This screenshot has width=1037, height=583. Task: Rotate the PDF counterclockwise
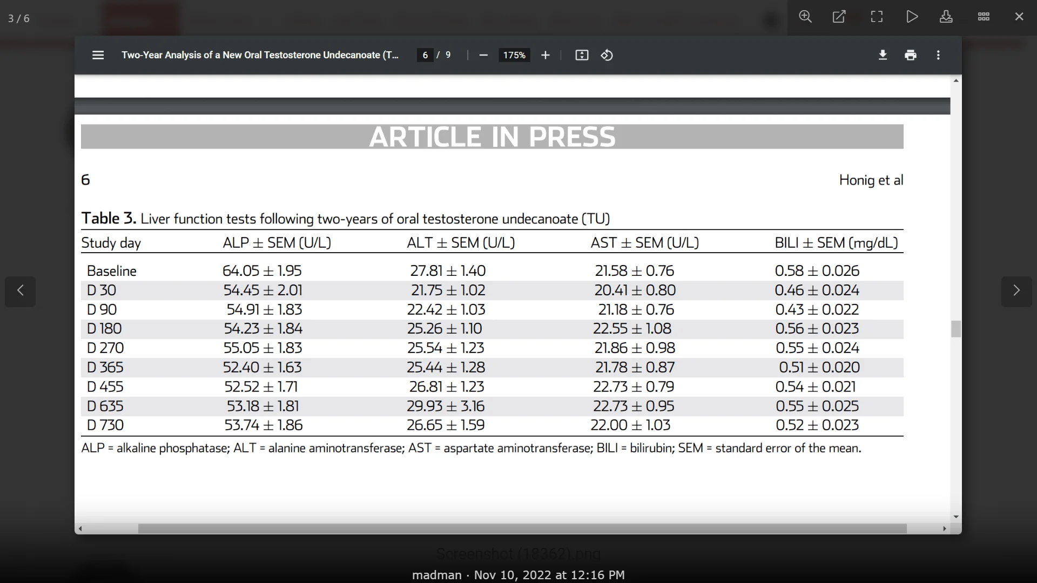point(607,55)
